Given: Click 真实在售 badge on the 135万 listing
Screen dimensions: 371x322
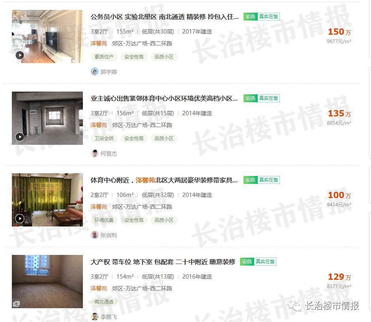Looking at the screenshot, I should (268, 98).
